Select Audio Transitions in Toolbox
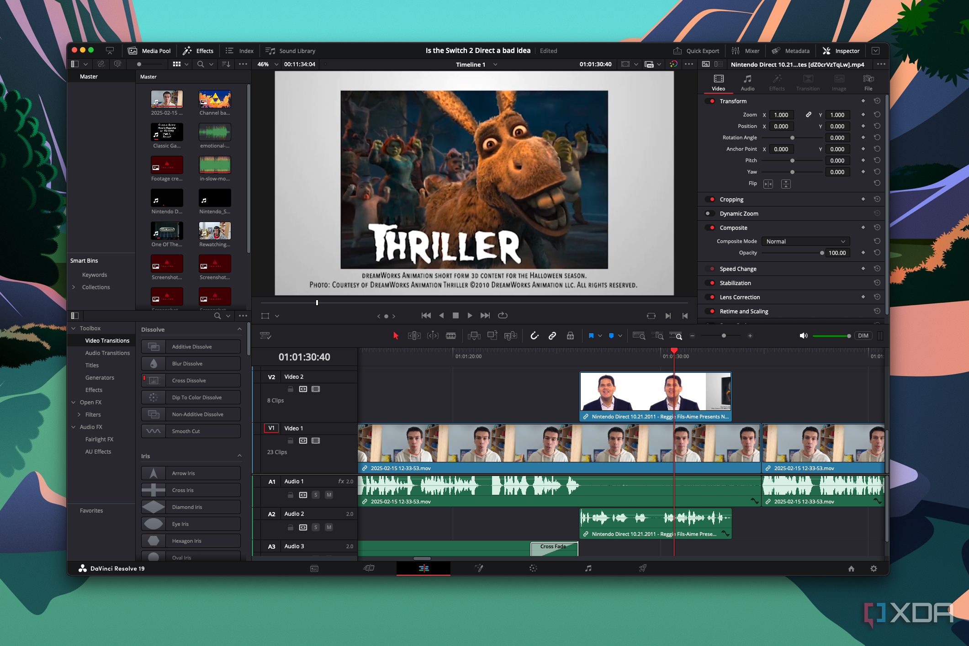The image size is (969, 646). (x=107, y=353)
